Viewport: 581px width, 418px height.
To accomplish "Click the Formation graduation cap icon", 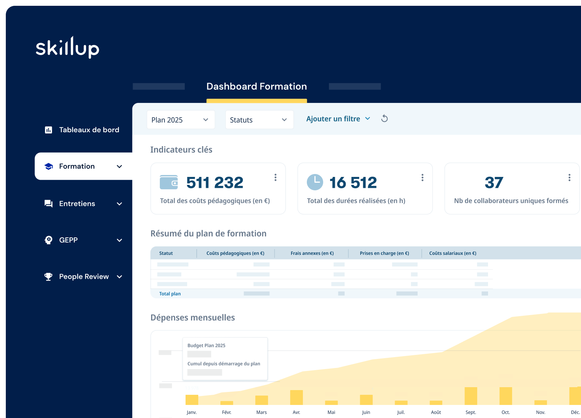I will pos(49,166).
